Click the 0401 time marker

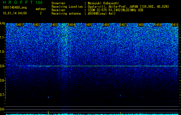(x=20, y=25)
